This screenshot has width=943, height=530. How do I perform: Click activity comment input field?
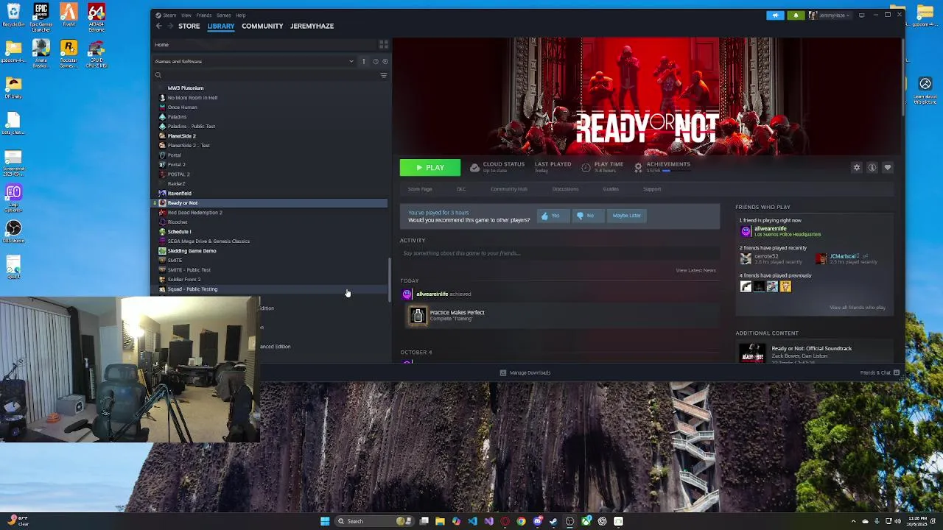pos(560,253)
